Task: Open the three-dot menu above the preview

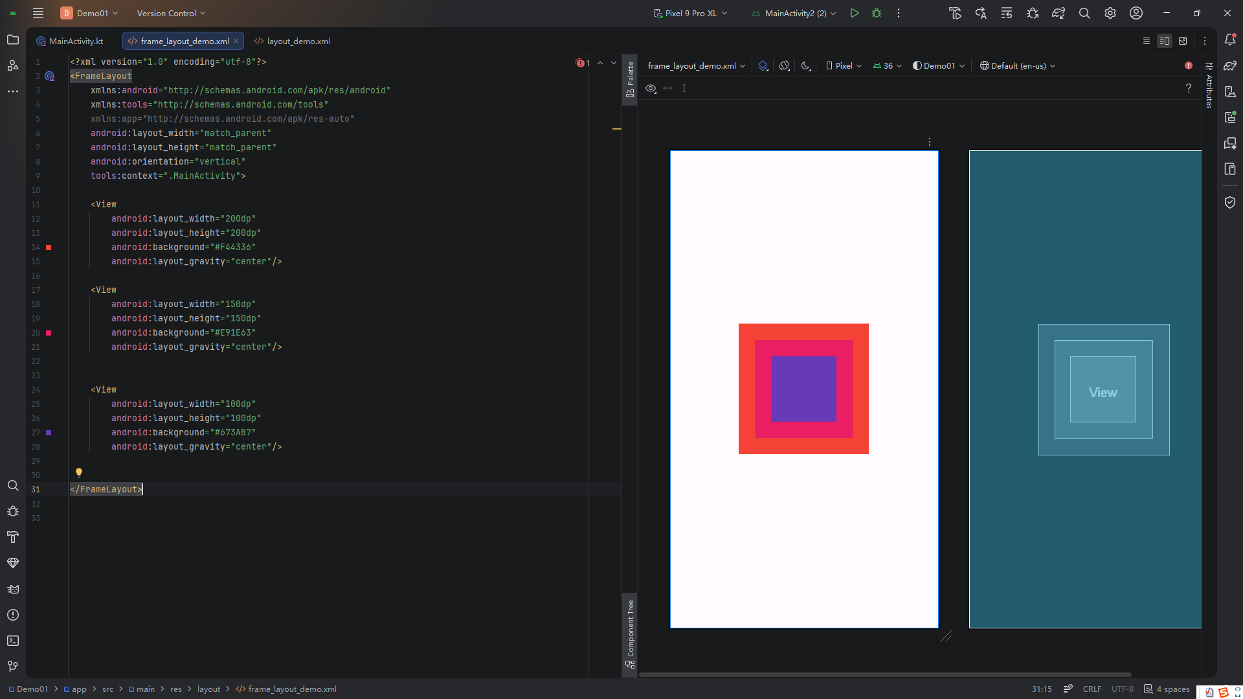Action: click(x=930, y=142)
